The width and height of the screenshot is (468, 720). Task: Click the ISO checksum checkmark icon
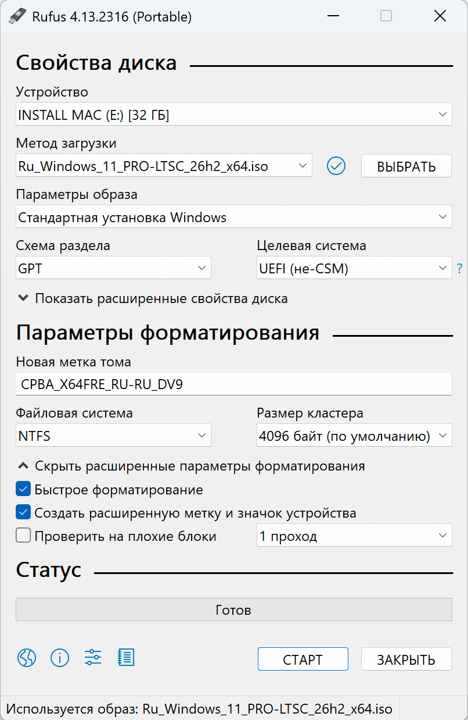(336, 166)
